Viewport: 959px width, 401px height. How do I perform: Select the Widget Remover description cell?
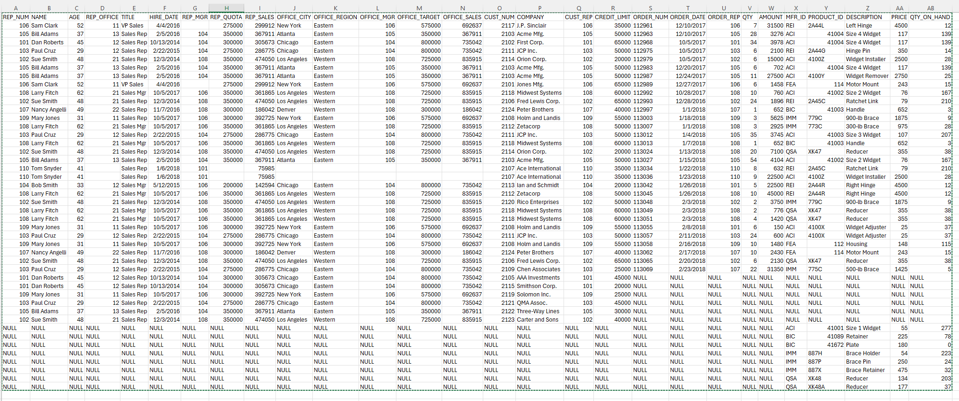(867, 76)
